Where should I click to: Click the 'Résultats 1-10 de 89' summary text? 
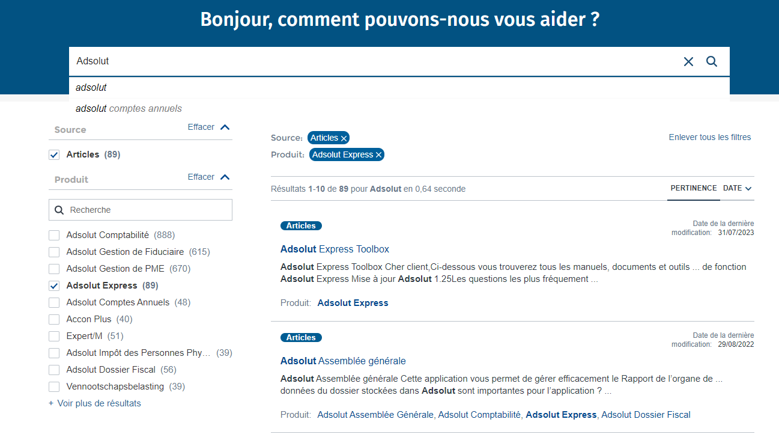click(310, 189)
